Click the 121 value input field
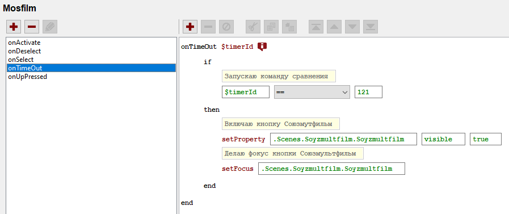509x214 pixels. [368, 92]
